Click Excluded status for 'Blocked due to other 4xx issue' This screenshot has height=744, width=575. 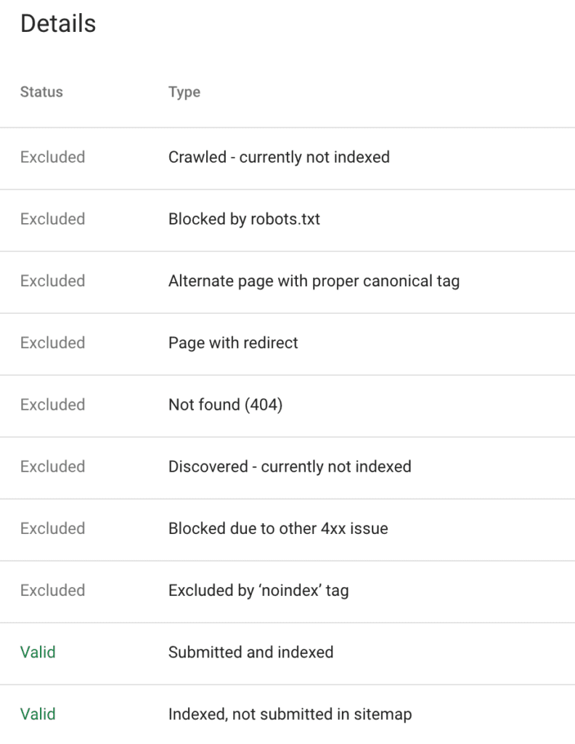tap(52, 528)
